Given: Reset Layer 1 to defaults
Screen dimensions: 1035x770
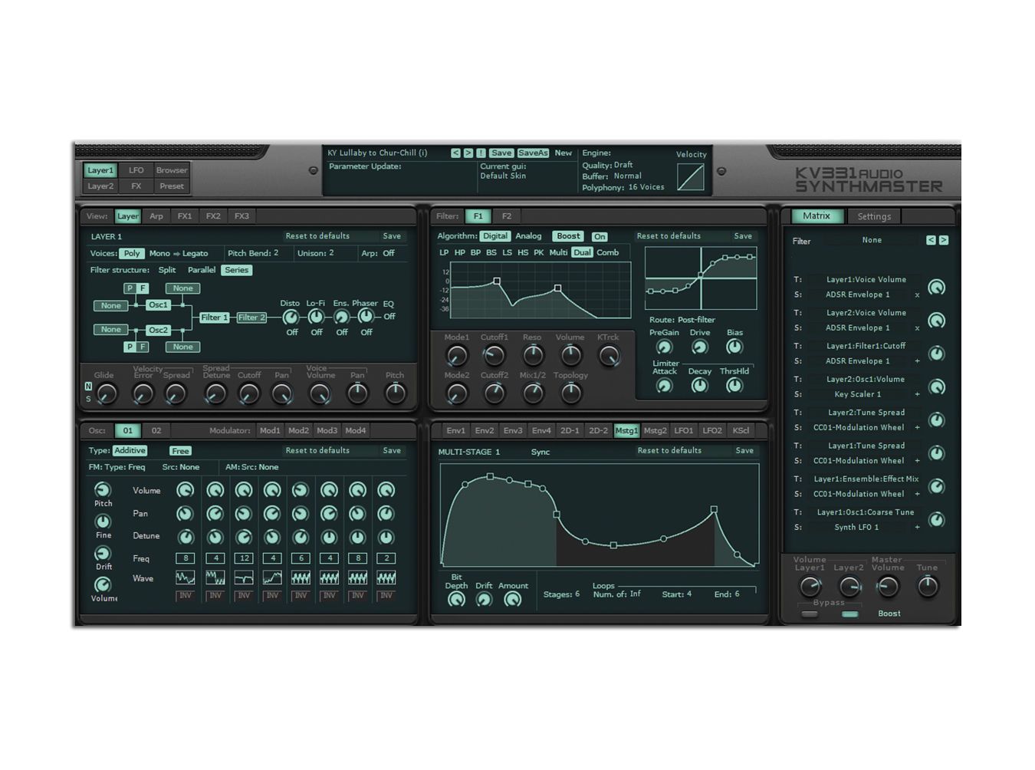Looking at the screenshot, I should [317, 236].
